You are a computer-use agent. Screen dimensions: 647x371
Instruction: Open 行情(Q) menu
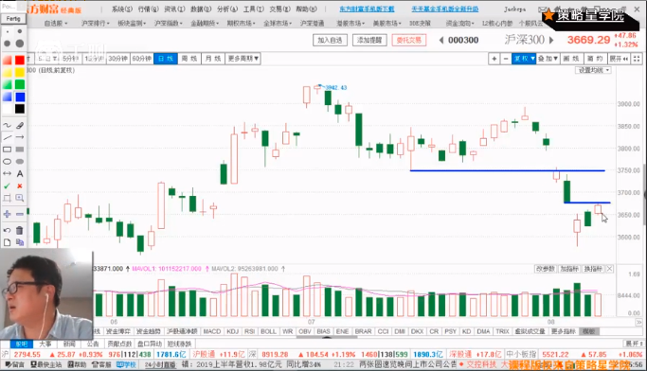click(x=148, y=9)
